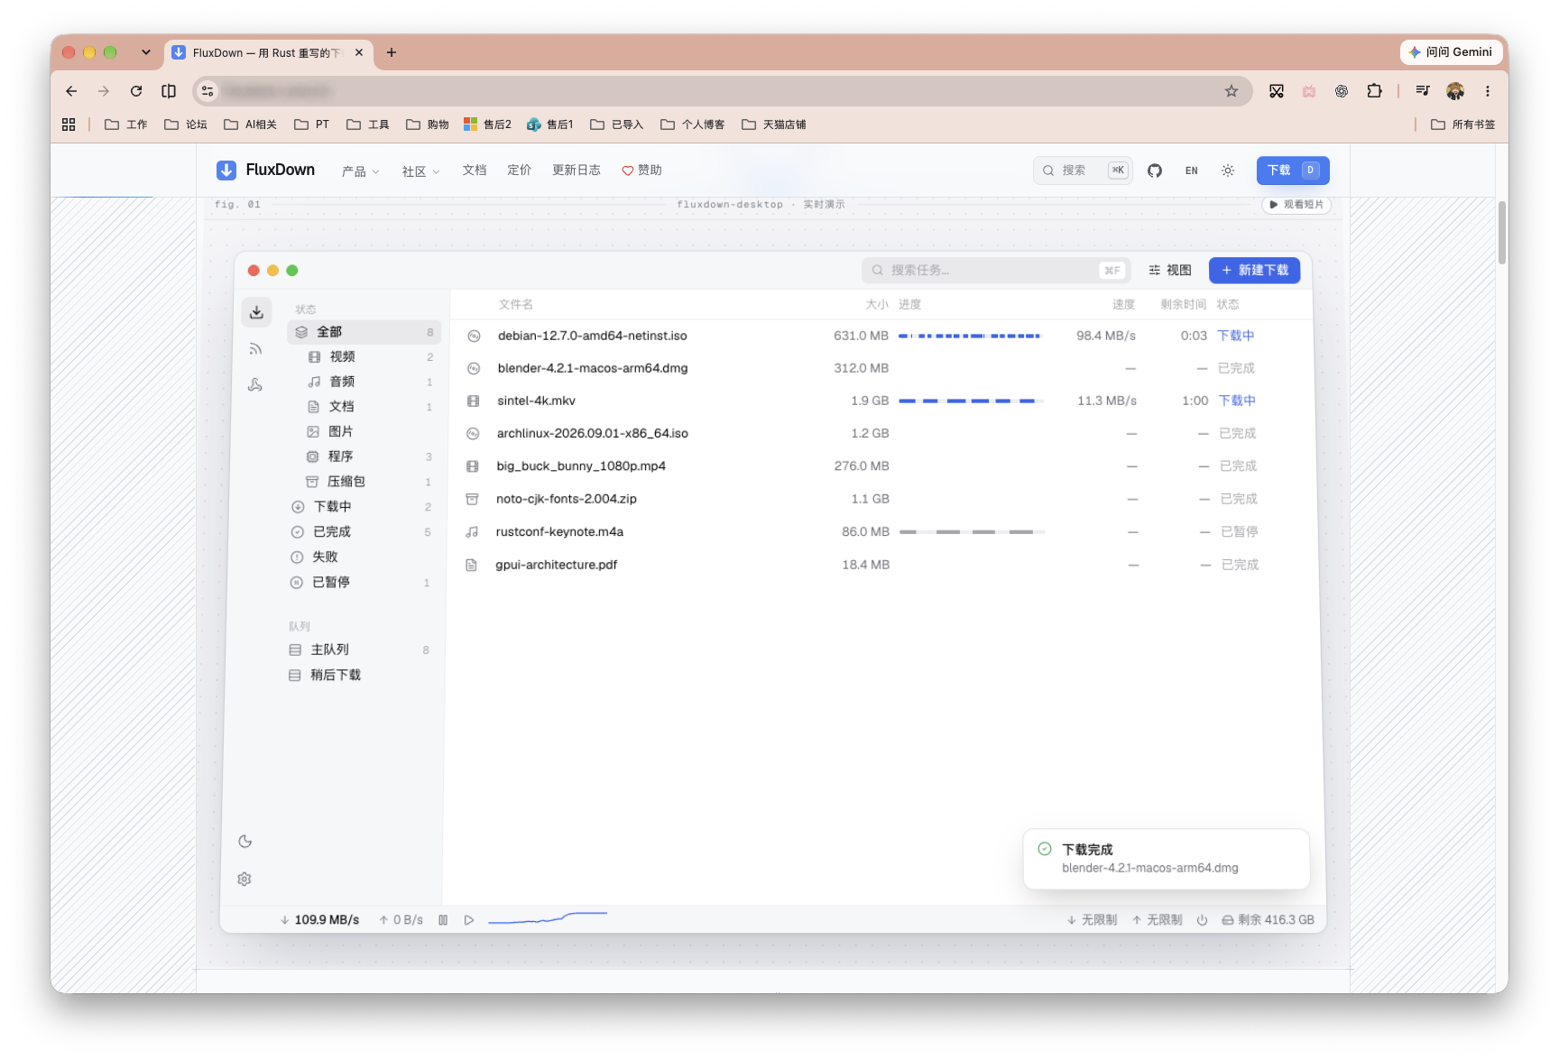The image size is (1559, 1060).
Task: Expand the 社区 dropdown menu
Action: click(420, 171)
